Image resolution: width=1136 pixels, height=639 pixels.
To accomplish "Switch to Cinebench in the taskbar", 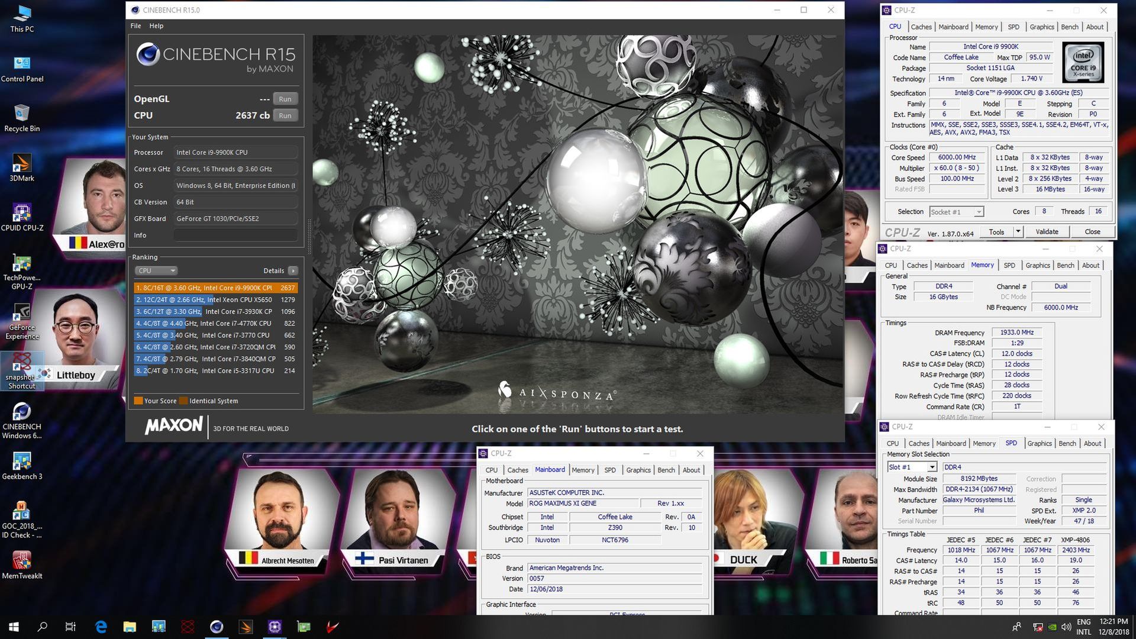I will (217, 627).
